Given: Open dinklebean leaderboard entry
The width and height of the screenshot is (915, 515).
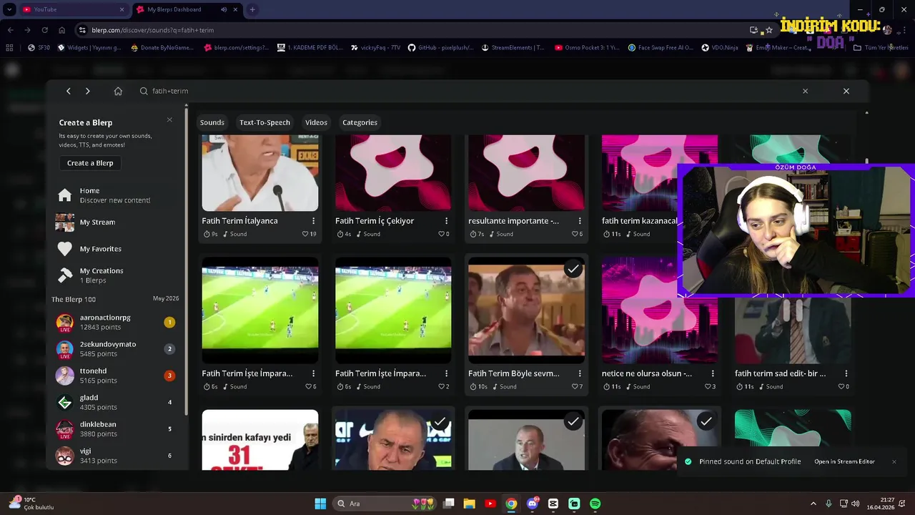Looking at the screenshot, I should pos(114,429).
